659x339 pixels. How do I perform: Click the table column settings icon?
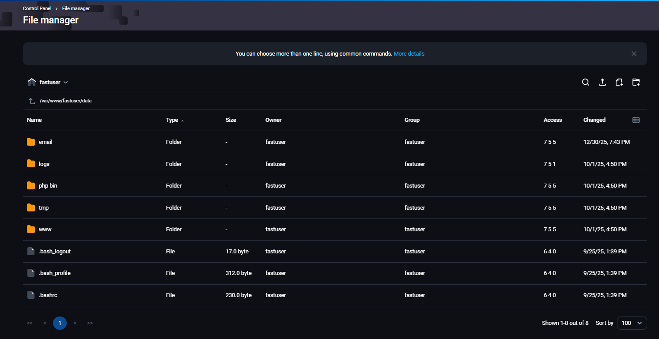tap(636, 120)
